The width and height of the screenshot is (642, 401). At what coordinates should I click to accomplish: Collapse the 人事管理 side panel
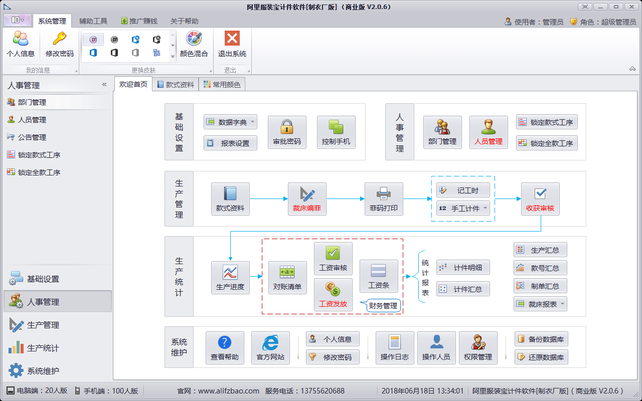(104, 85)
